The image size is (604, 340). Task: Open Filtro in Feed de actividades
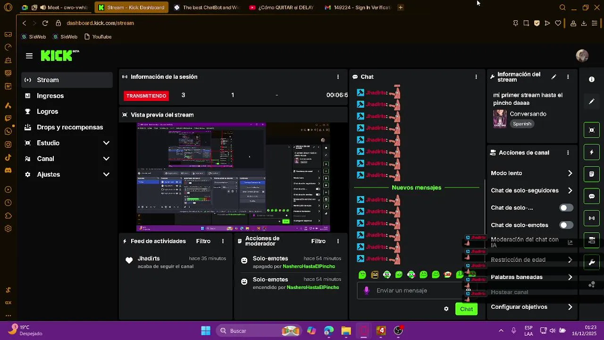tap(203, 241)
